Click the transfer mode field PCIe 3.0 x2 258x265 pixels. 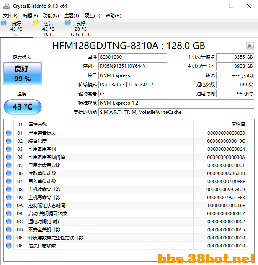[132, 85]
